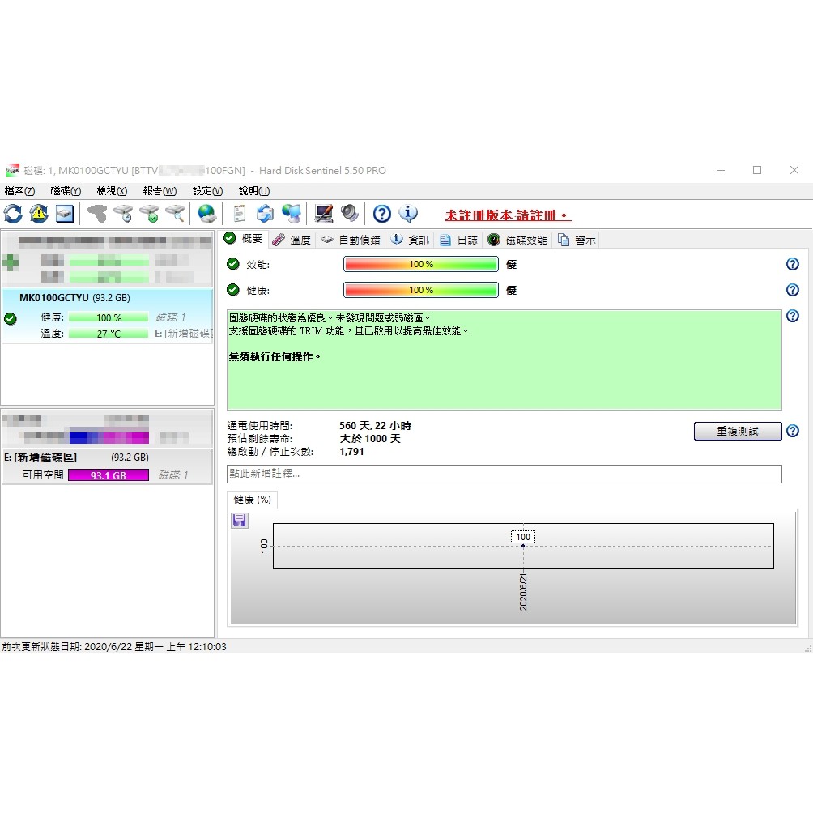813x813 pixels.
Task: Click the yellow warning refresh toolbar icon
Action: (39, 214)
